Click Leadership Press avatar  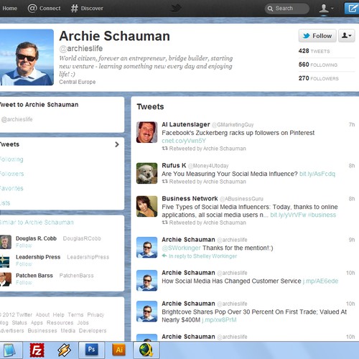[x=5, y=261]
